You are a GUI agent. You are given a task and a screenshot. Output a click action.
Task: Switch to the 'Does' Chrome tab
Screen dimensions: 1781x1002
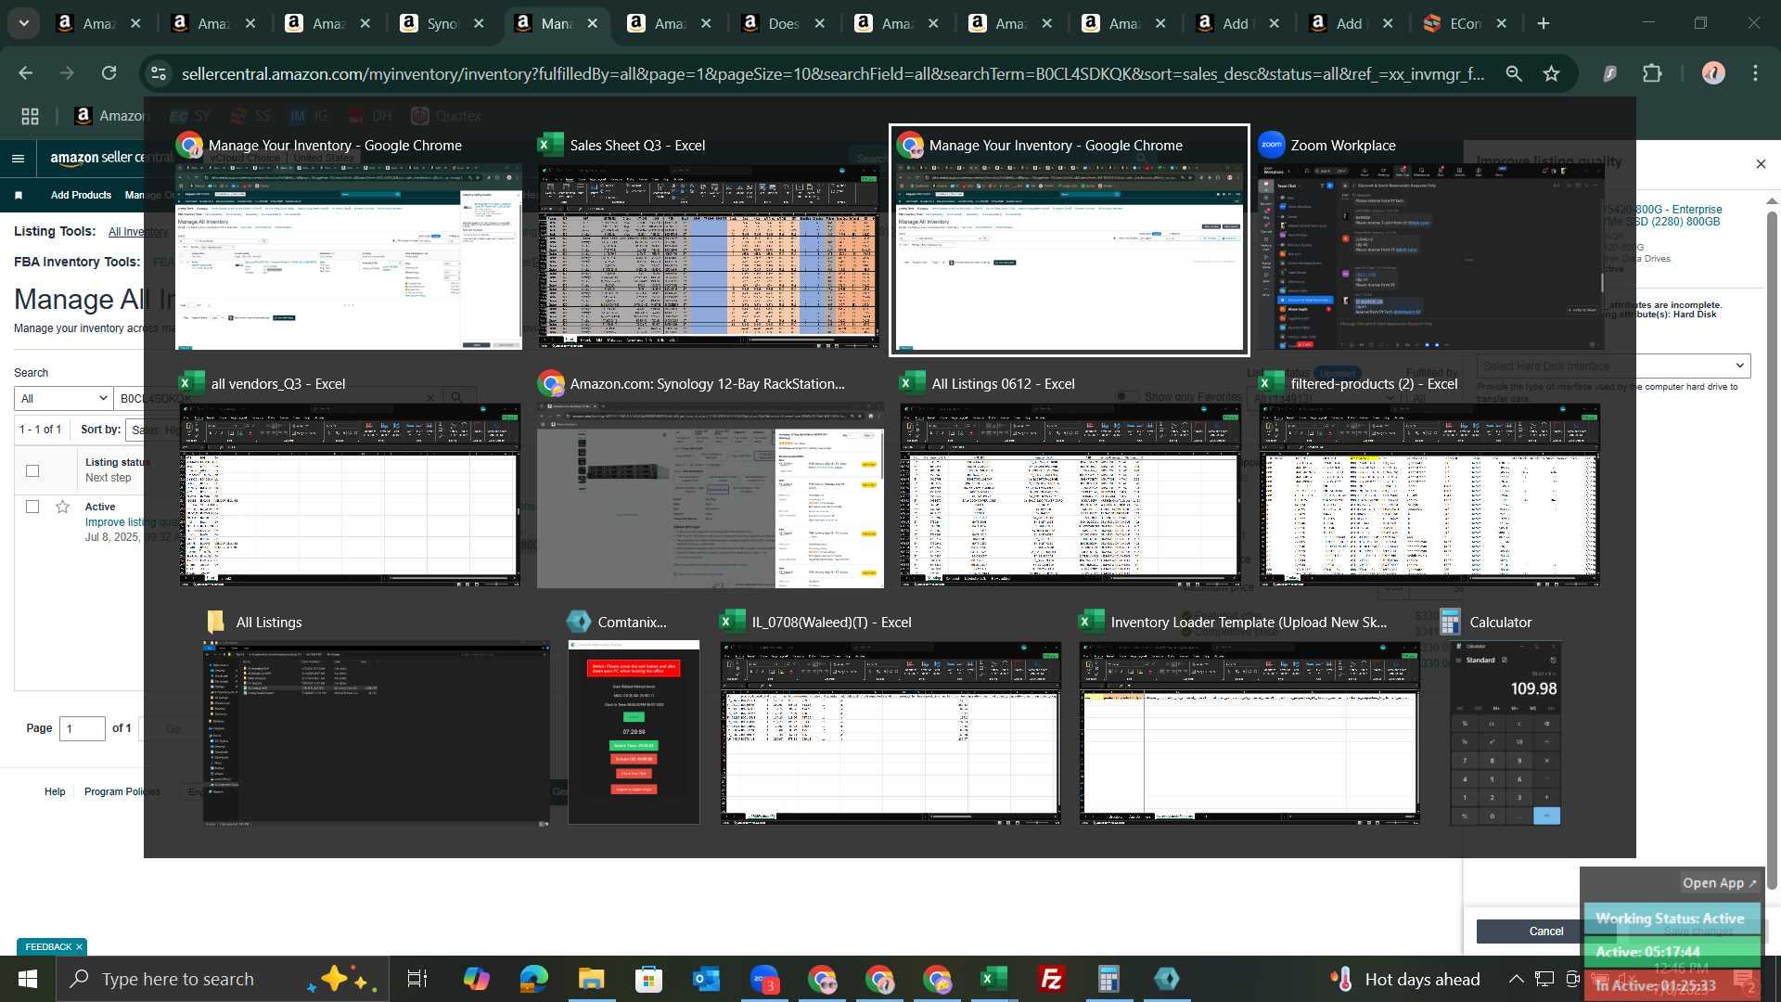tap(784, 23)
